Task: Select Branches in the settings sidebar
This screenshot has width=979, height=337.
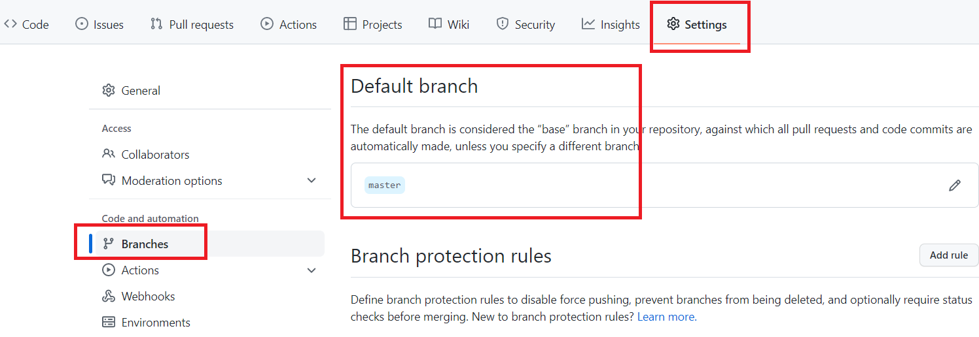Action: click(x=145, y=244)
